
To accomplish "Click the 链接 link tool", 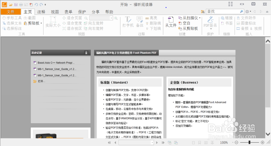I will click(227, 18).
